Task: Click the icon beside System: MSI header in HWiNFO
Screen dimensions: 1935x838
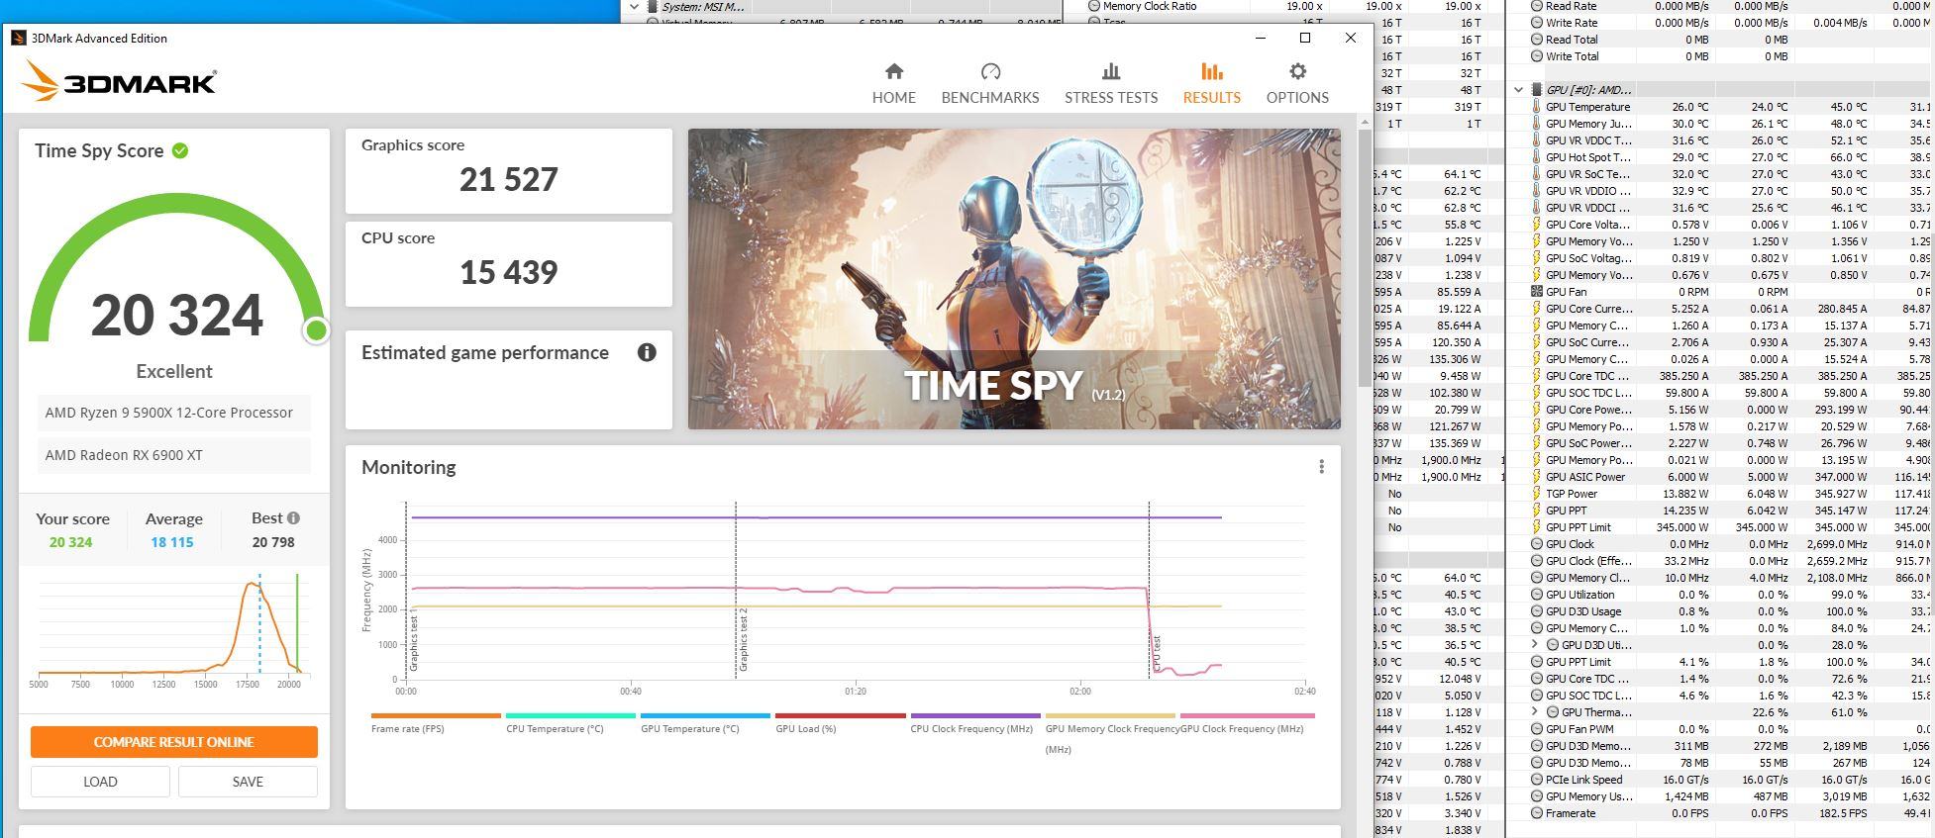Action: point(653,7)
